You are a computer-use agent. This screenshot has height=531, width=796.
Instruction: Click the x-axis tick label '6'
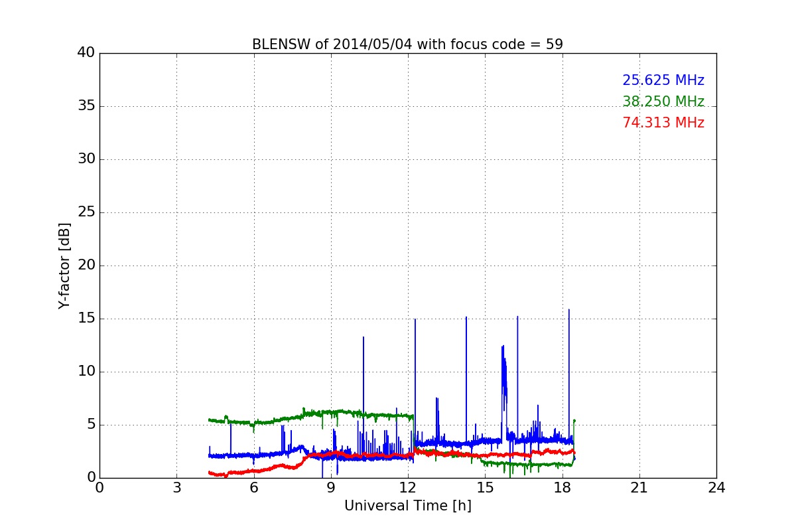tap(253, 488)
